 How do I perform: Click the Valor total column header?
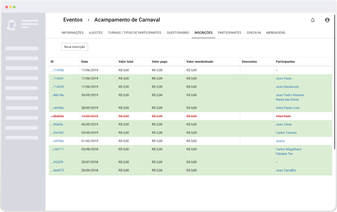[126, 62]
